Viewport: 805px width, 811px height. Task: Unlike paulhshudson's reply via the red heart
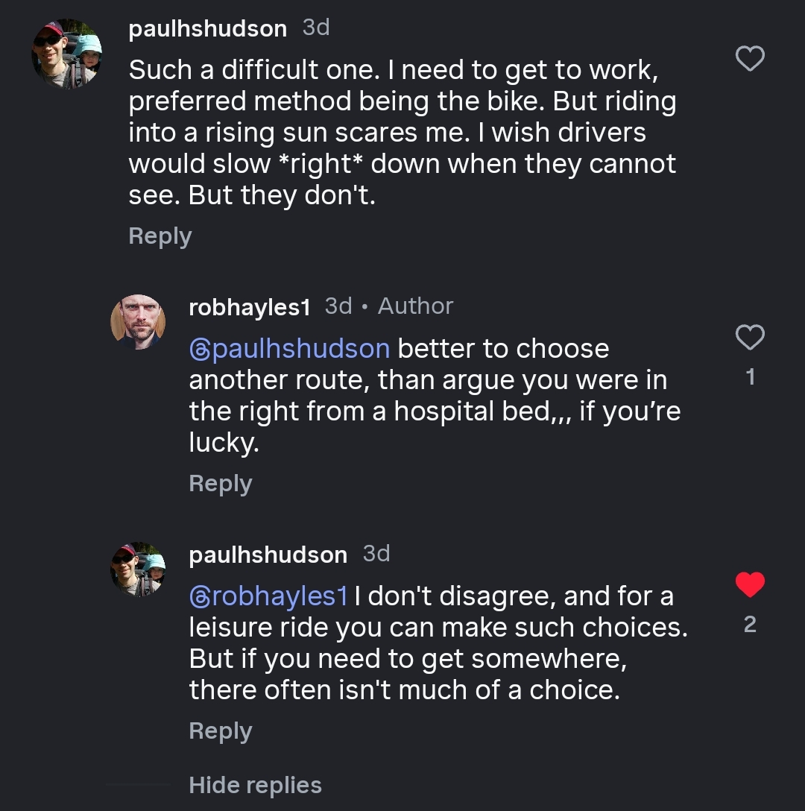click(x=750, y=585)
